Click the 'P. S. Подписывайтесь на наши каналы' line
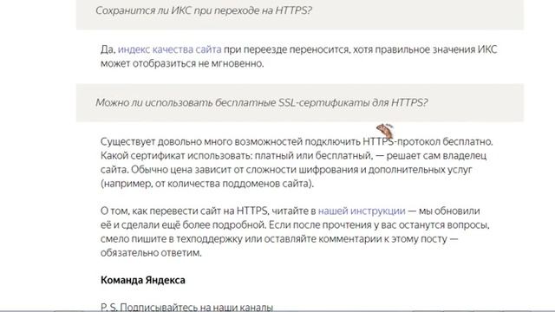The image size is (555, 312). pyautogui.click(x=186, y=307)
